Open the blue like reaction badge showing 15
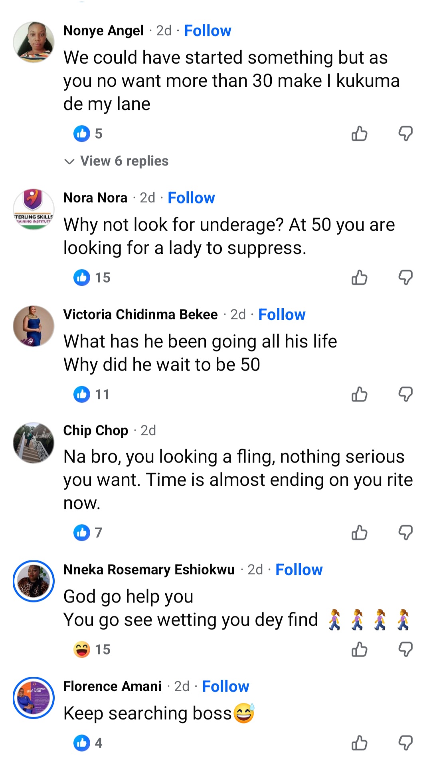Image resolution: width=431 pixels, height=764 pixels. [x=82, y=277]
